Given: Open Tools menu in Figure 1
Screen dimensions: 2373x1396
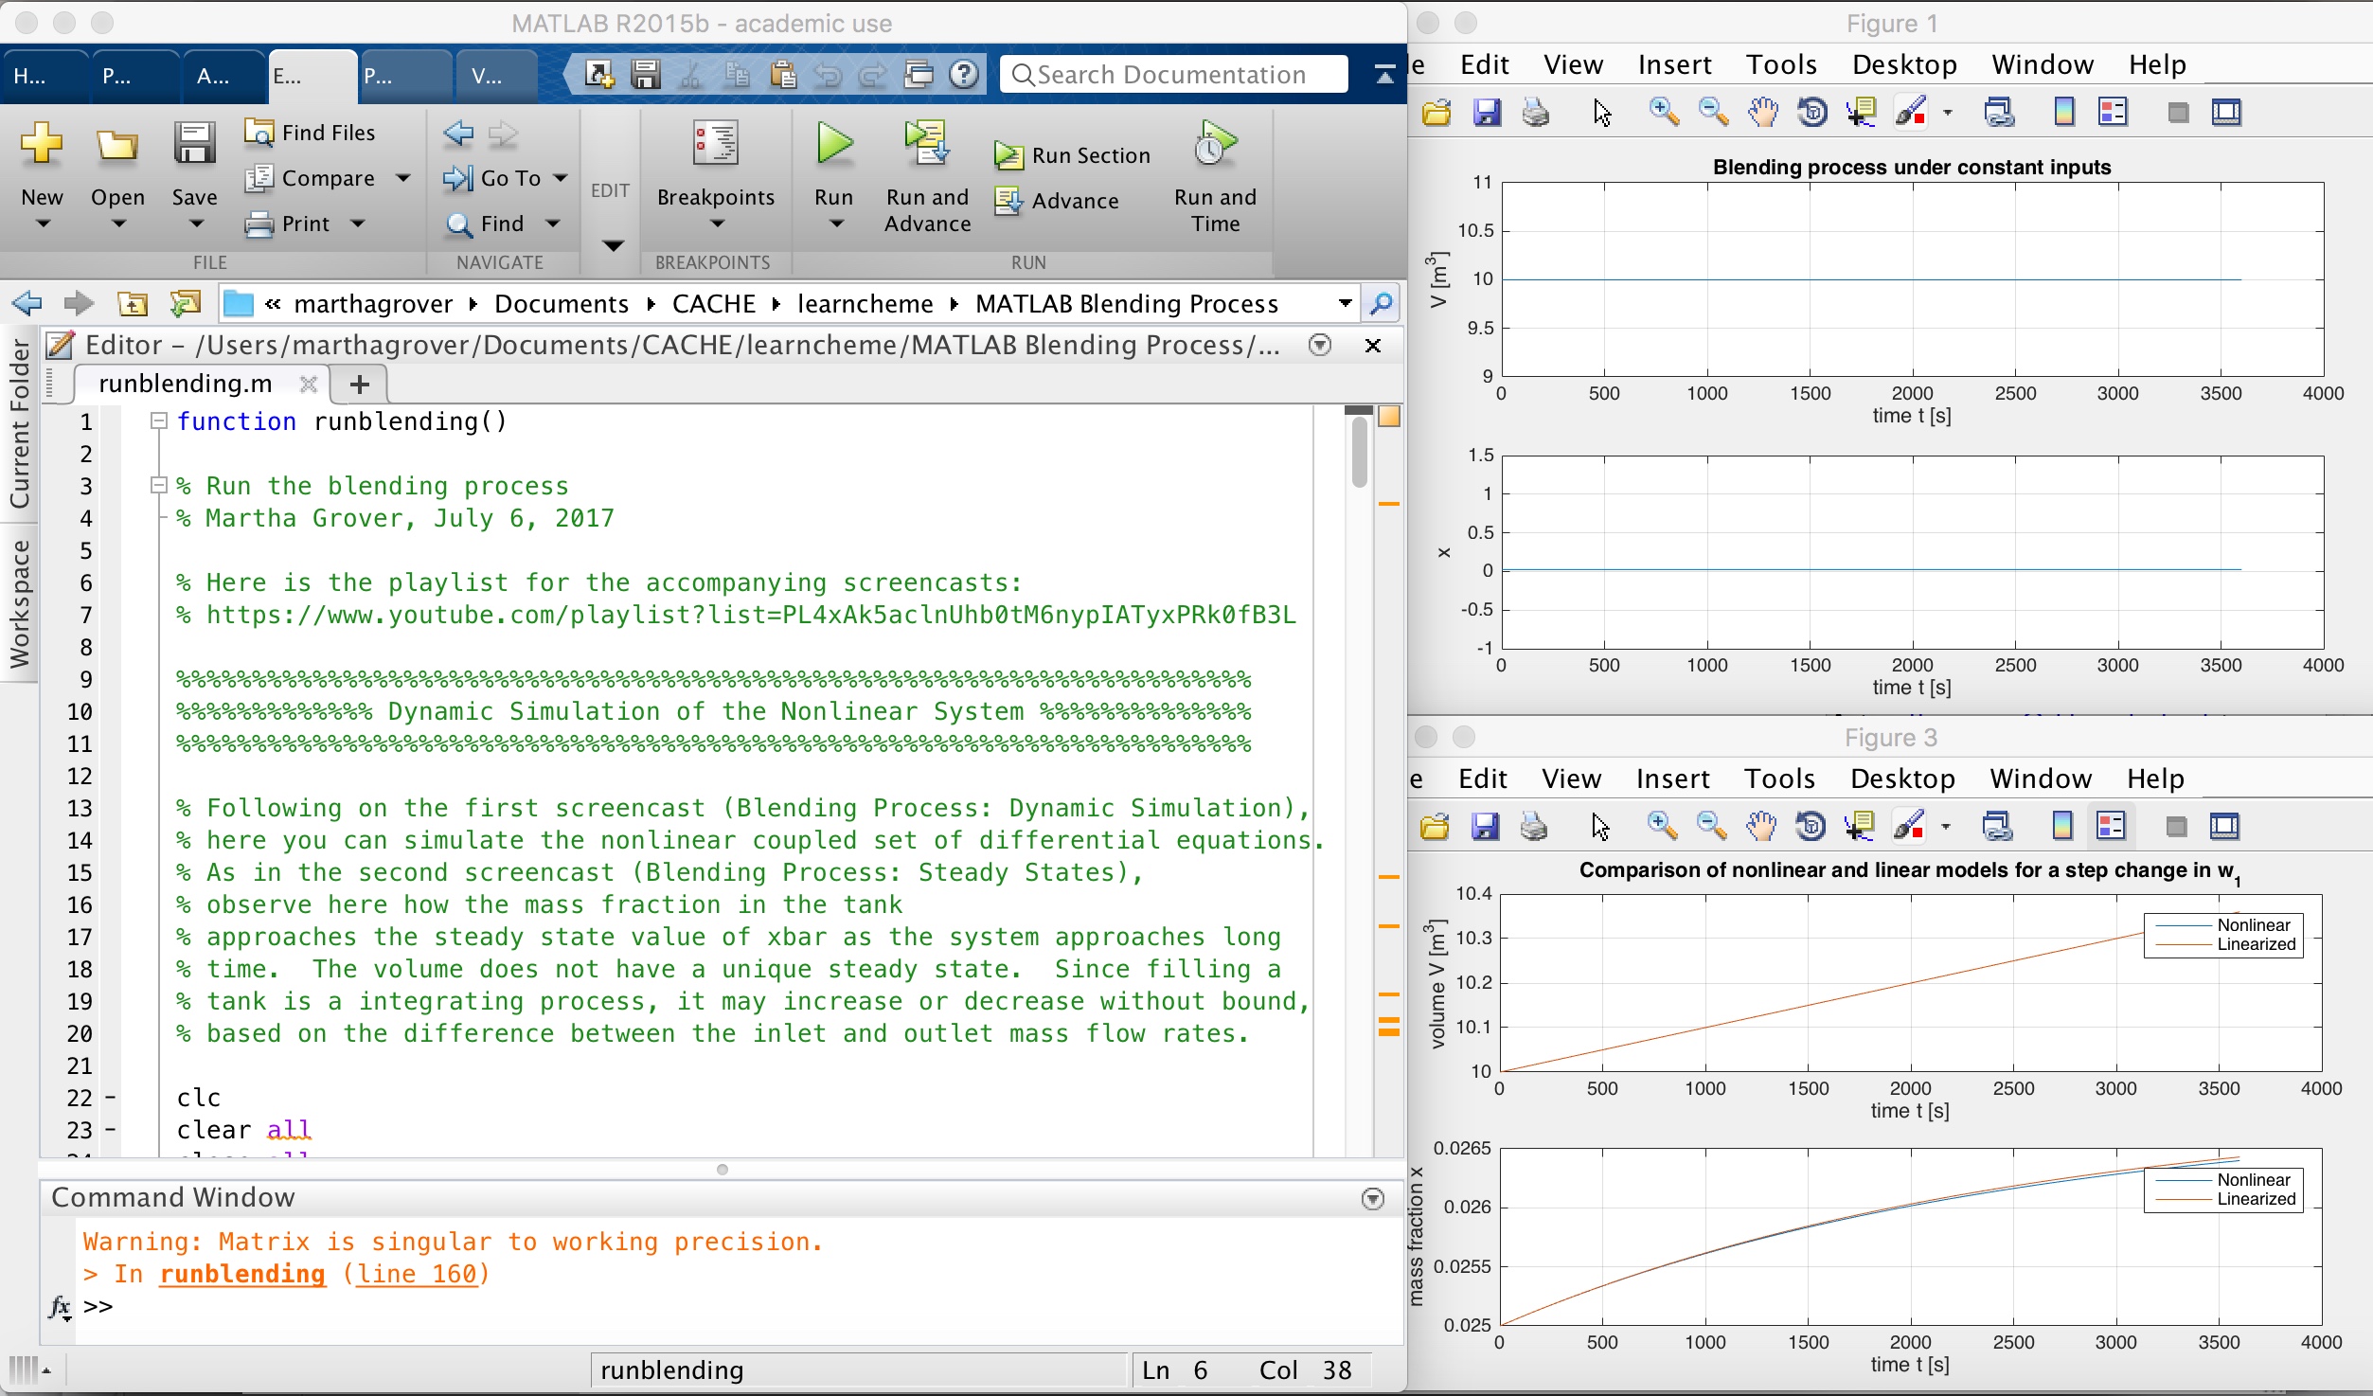Looking at the screenshot, I should click(x=1781, y=64).
